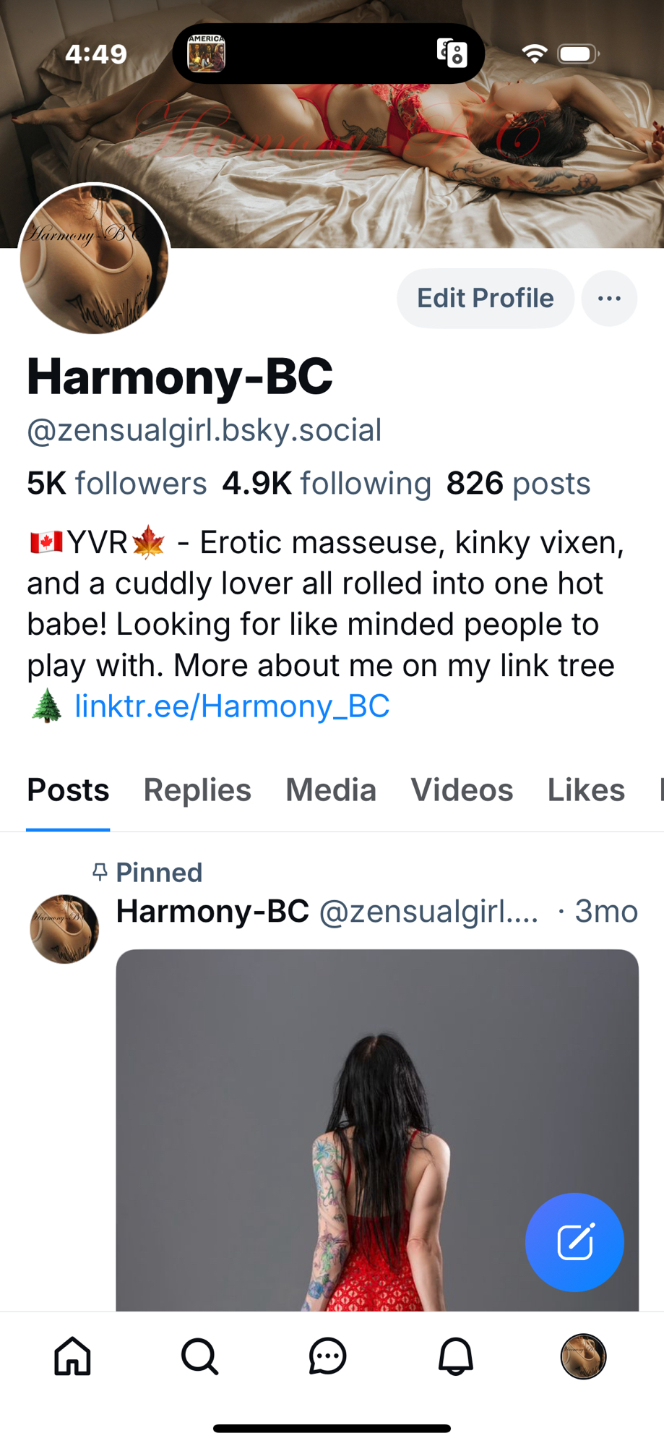Select the Videos tab
664x1446 pixels.
(x=462, y=790)
